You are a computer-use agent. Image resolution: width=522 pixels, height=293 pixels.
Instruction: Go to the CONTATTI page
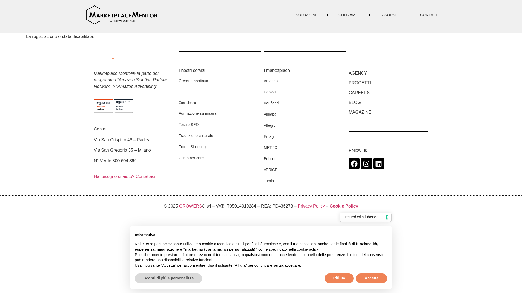(429, 15)
